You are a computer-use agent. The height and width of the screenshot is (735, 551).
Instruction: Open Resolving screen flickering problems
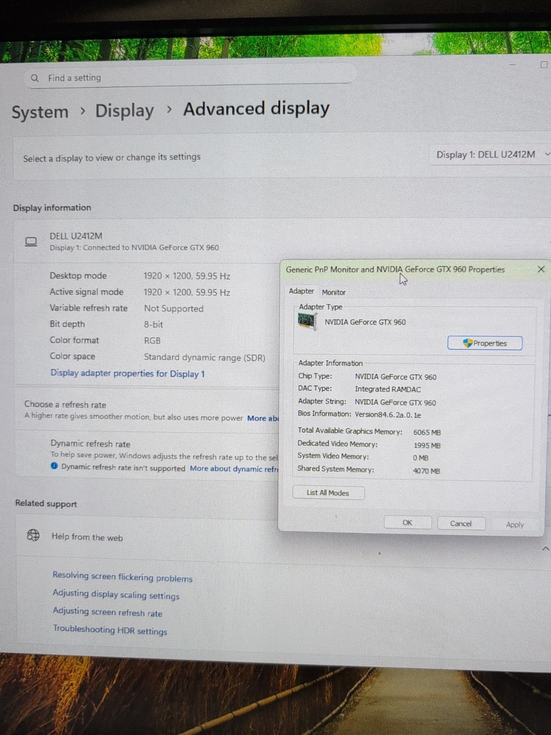[x=123, y=577]
